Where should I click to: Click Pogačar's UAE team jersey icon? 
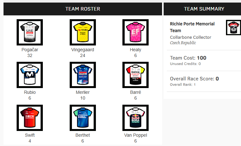(x=30, y=32)
